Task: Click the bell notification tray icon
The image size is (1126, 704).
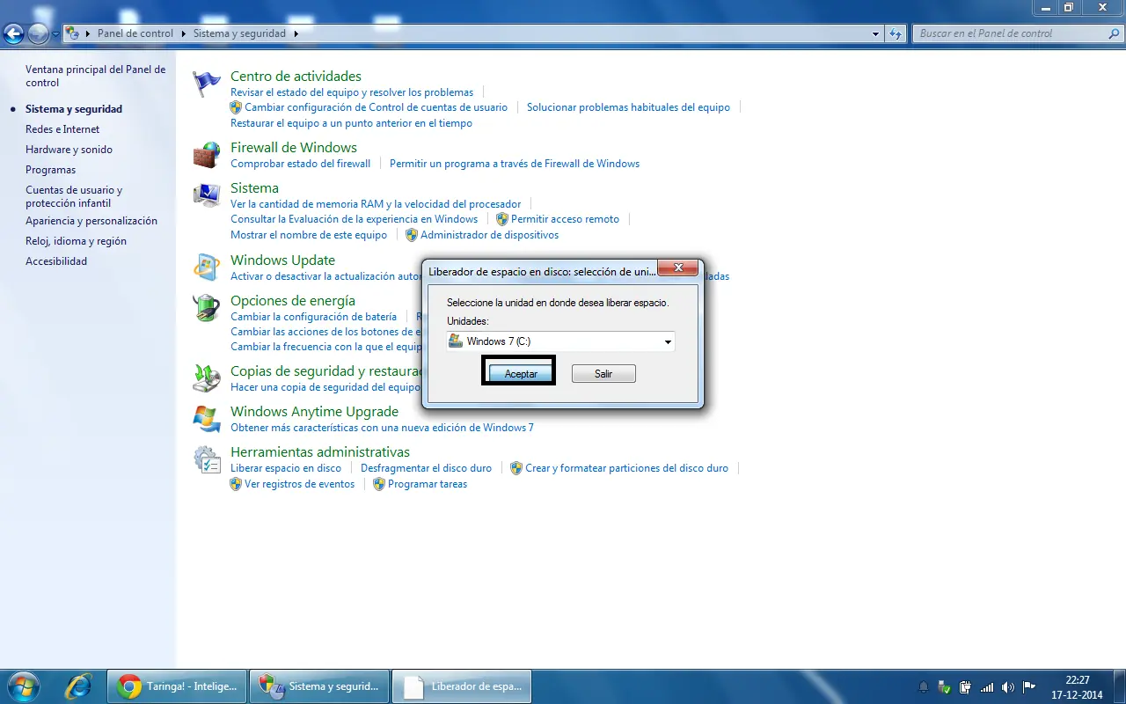Action: coord(924,686)
